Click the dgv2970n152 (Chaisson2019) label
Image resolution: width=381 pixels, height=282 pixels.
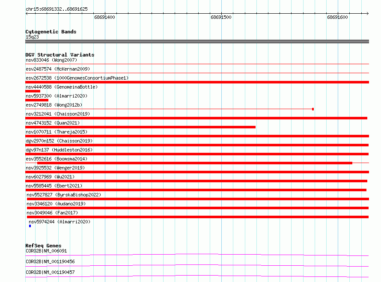59,141
